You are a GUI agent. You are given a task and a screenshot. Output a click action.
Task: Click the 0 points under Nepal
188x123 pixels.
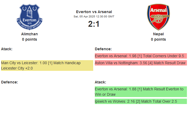(x=158, y=39)
